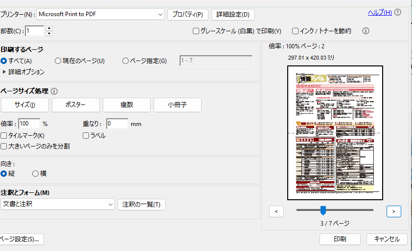Enable インク/トナーを節約 checkbox
The image size is (412, 251).
pyautogui.click(x=296, y=31)
